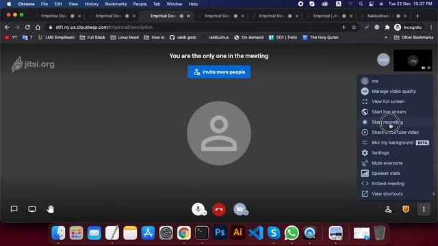Screen dimensions: 438x246
Task: Click the embed code brackets icon
Action: [x=365, y=184]
